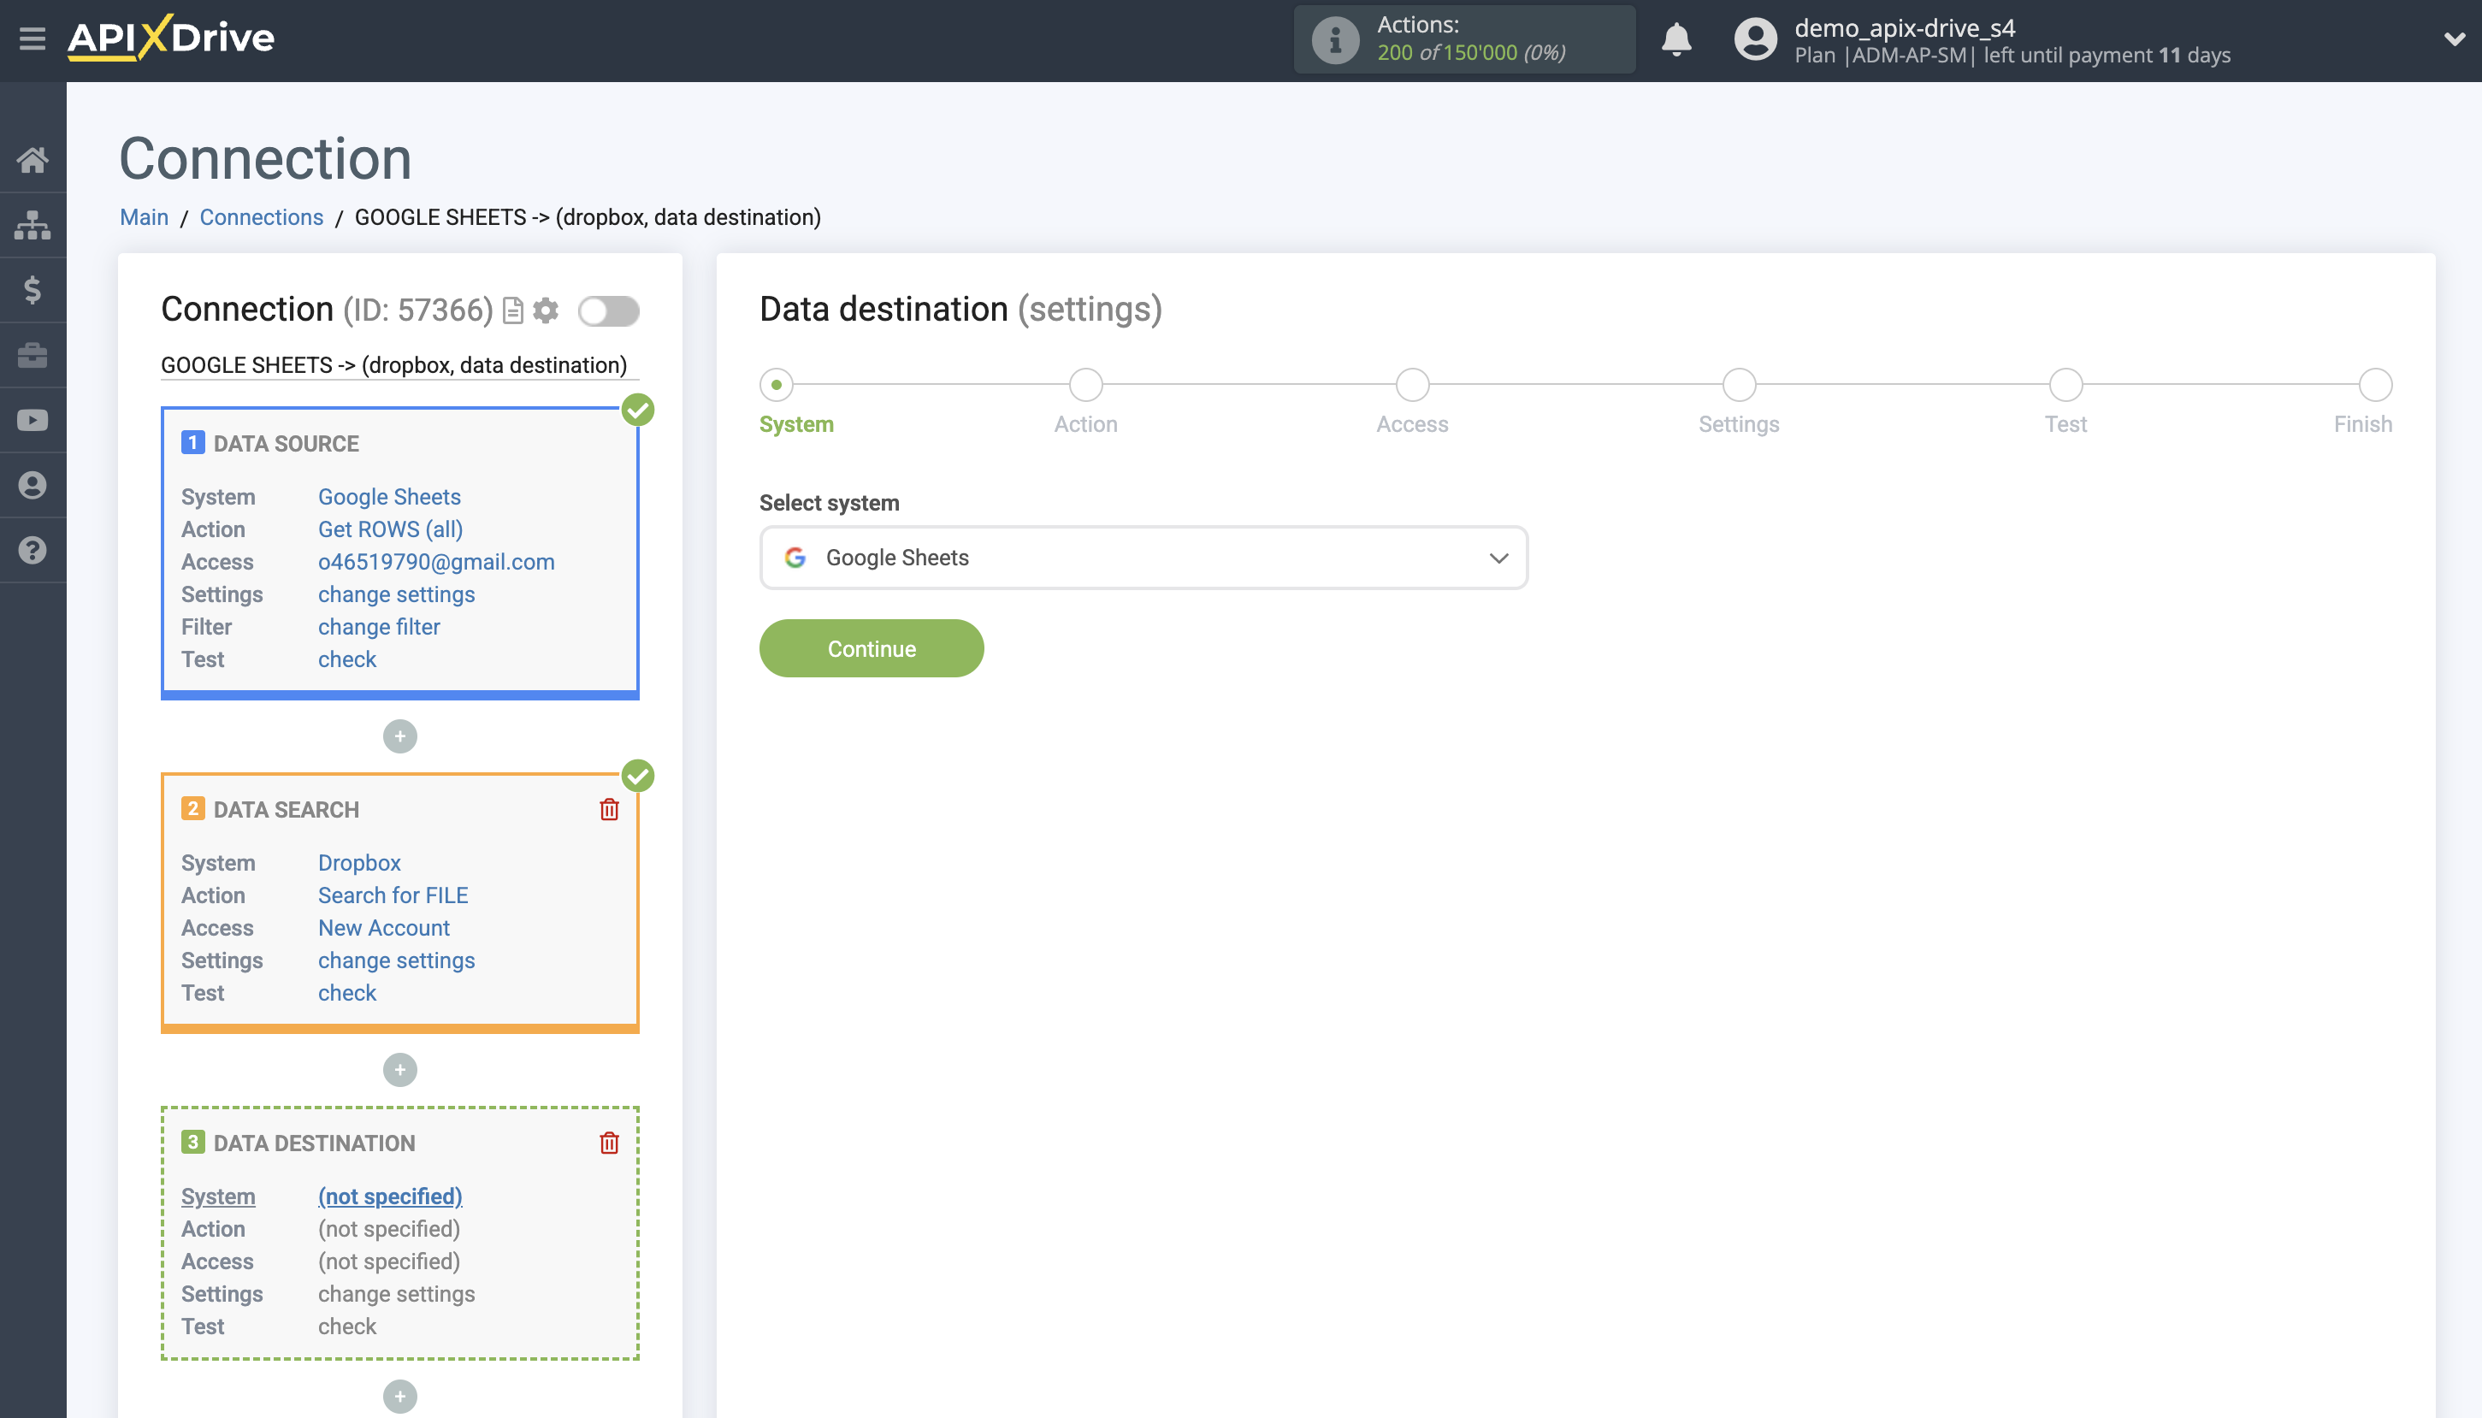
Task: Select the Test step circle in progress bar
Action: (x=2065, y=385)
